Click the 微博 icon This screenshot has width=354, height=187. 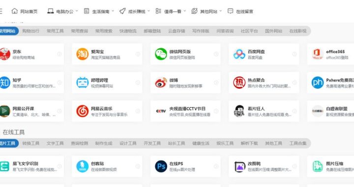(x=161, y=83)
